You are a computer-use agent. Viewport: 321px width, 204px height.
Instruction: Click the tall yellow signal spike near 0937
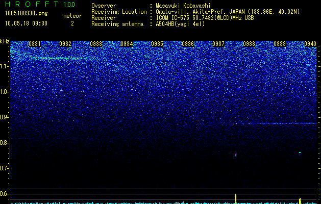click(236, 199)
